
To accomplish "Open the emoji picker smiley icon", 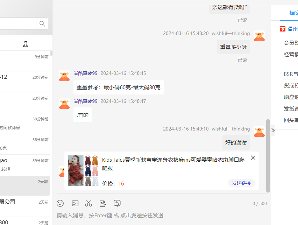I will point(60,203).
